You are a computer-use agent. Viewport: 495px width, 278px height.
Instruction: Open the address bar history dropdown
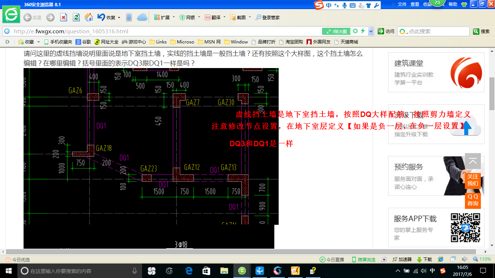pyautogui.click(x=371, y=31)
